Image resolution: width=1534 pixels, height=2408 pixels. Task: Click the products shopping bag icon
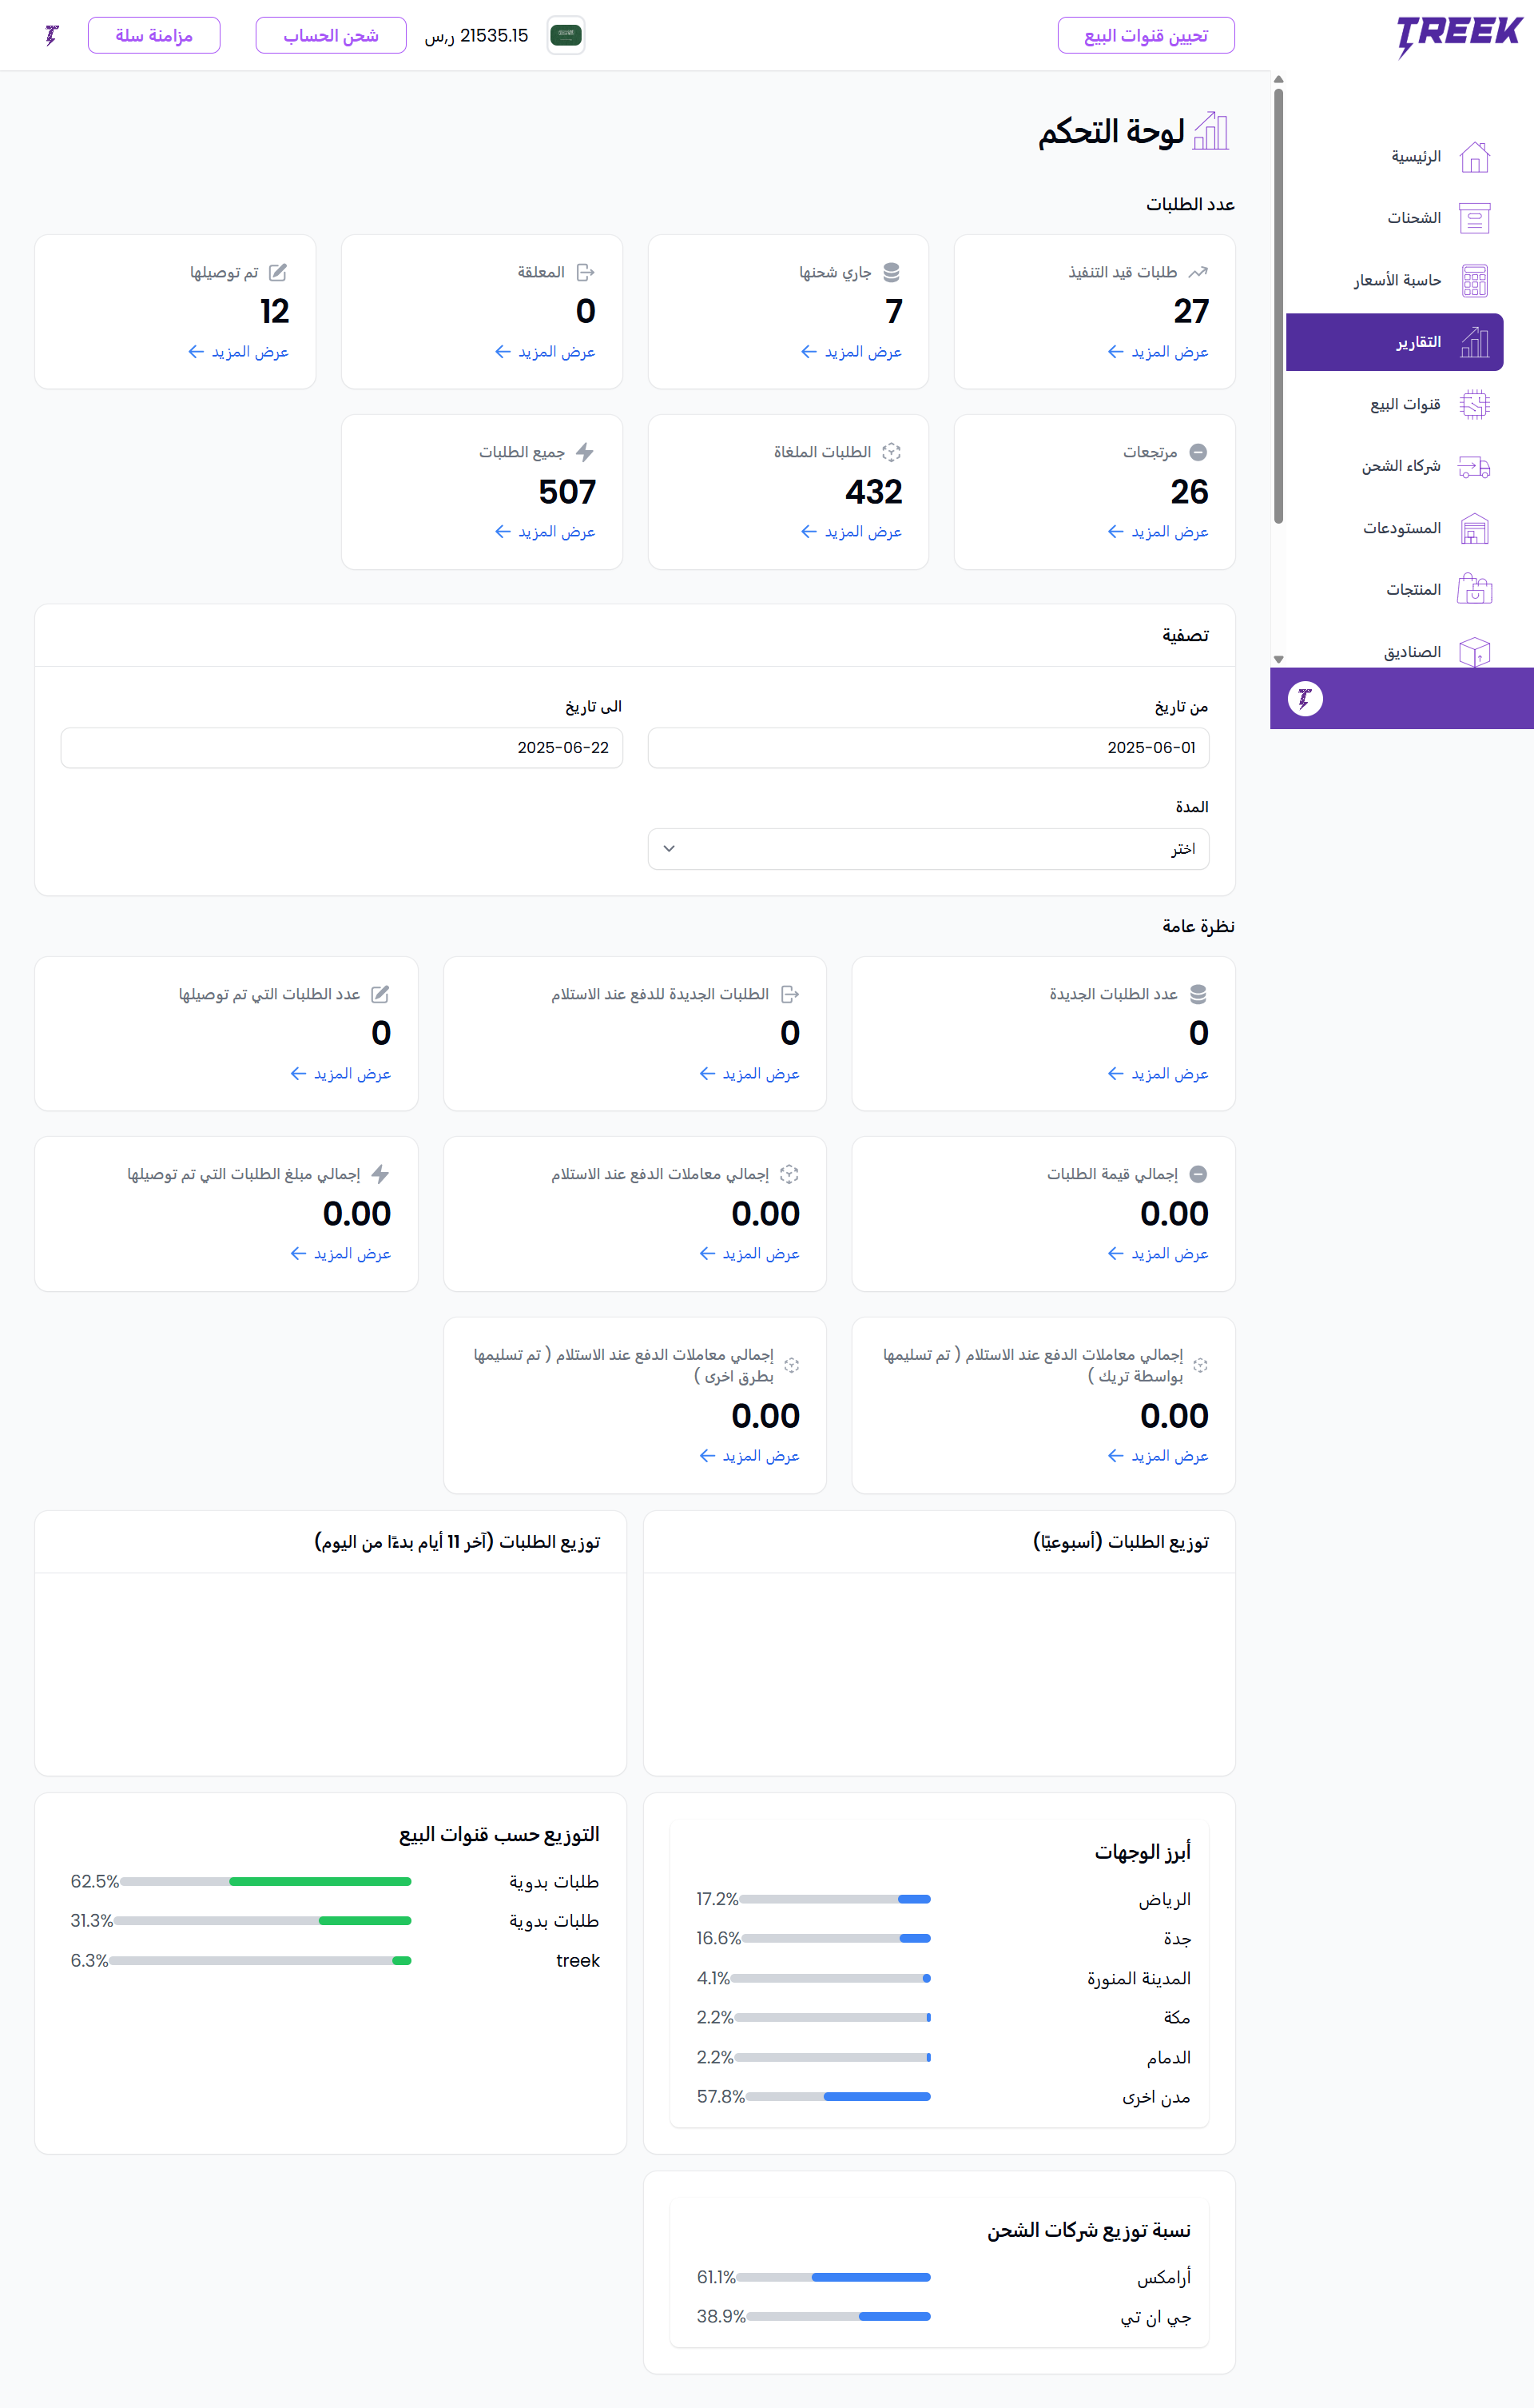tap(1474, 590)
